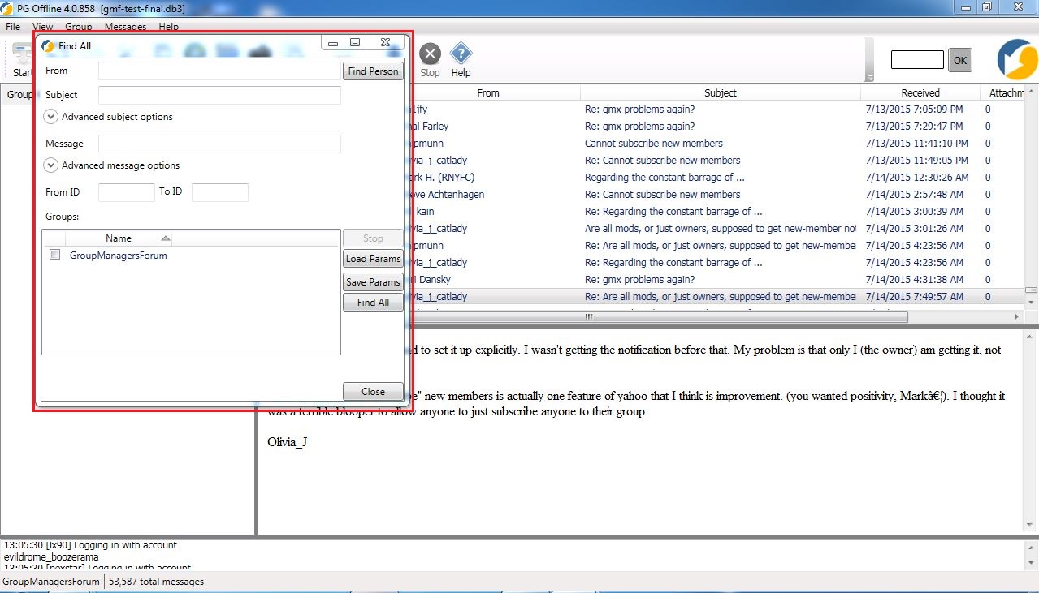Select message received 7/13/2015 11:49:05 PM
The width and height of the screenshot is (1039, 593).
(x=719, y=160)
